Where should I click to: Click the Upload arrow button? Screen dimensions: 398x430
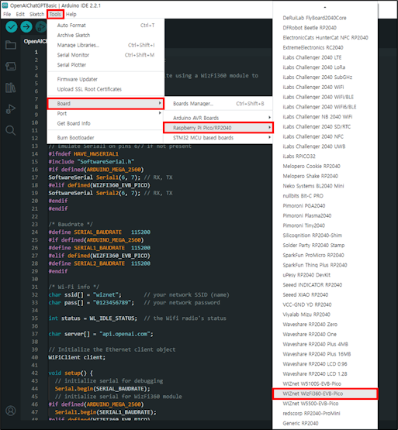[26, 27]
